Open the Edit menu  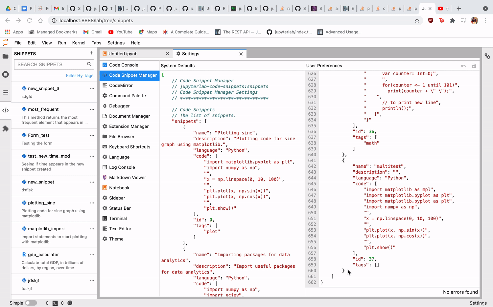click(32, 43)
